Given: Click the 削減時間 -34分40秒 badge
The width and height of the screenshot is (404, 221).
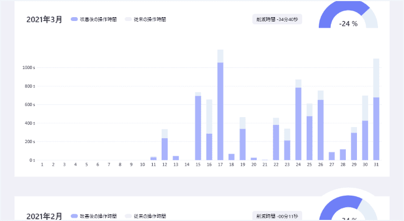Looking at the screenshot, I should point(277,19).
